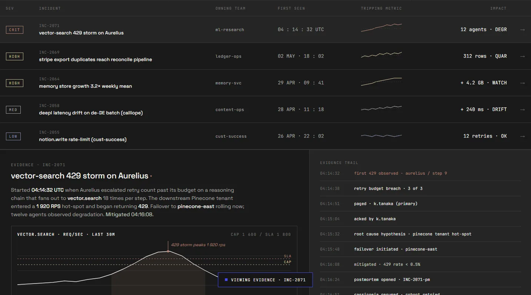Open incident notion.write rate-limit (cust-success)

tap(83, 139)
